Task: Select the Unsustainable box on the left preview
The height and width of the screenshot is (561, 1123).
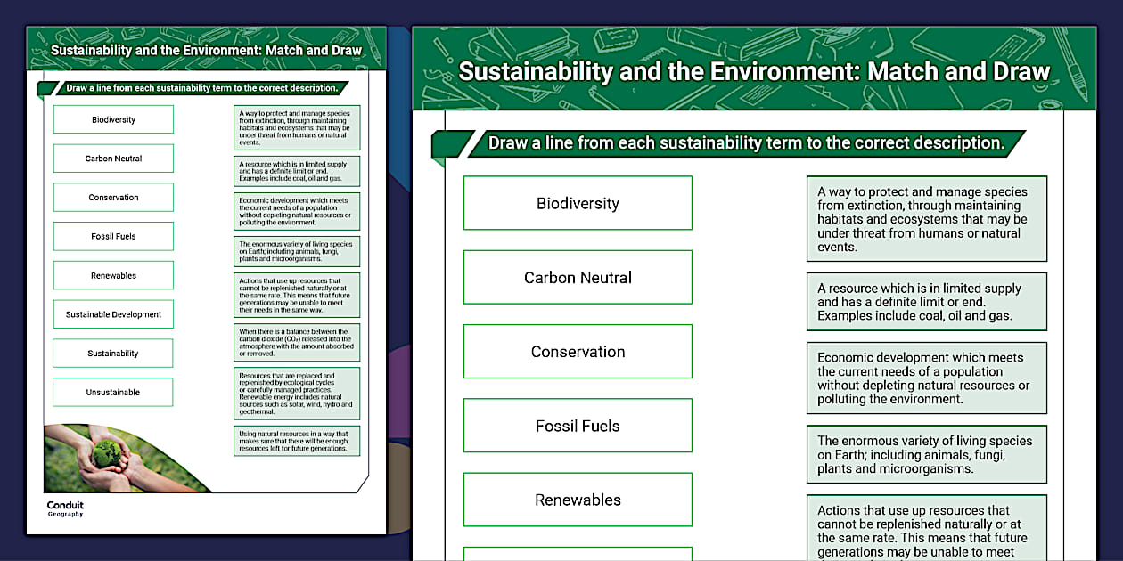Action: (x=113, y=392)
